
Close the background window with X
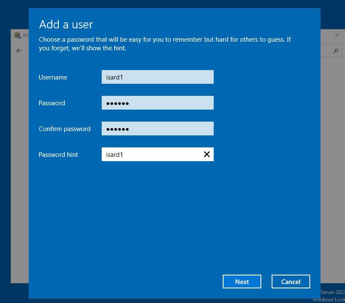337,35
